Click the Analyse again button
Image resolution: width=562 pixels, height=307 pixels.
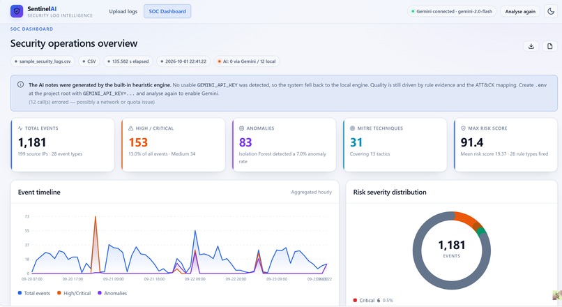520,11
